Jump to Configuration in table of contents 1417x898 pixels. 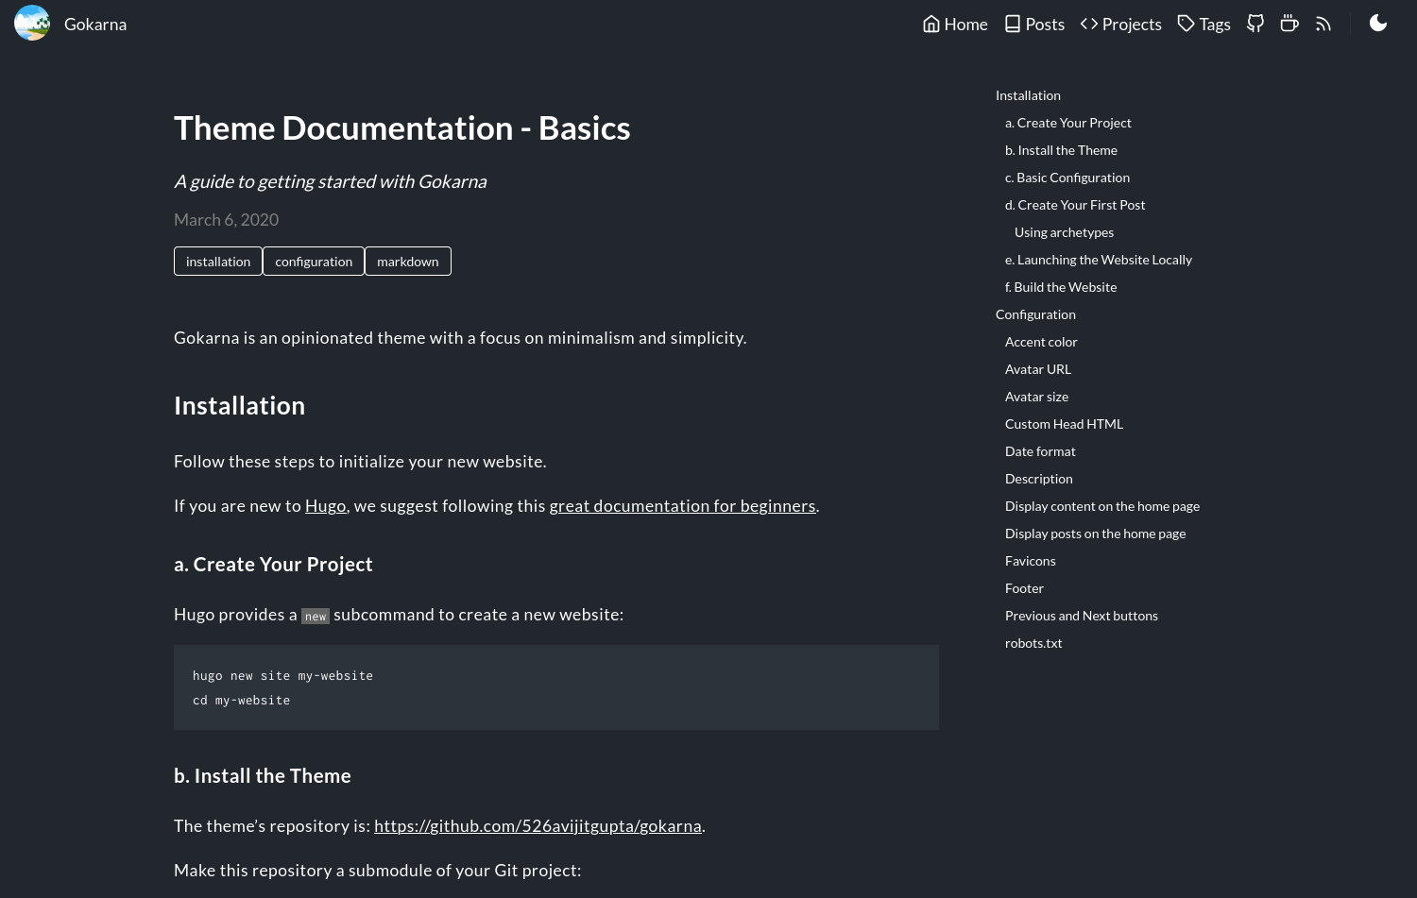(1035, 314)
